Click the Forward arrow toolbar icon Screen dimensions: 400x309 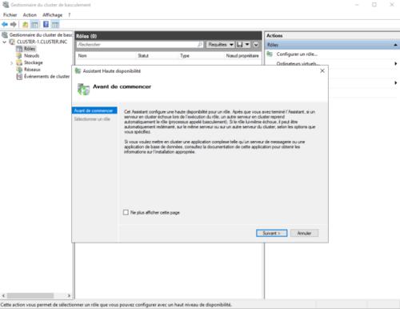pos(14,25)
